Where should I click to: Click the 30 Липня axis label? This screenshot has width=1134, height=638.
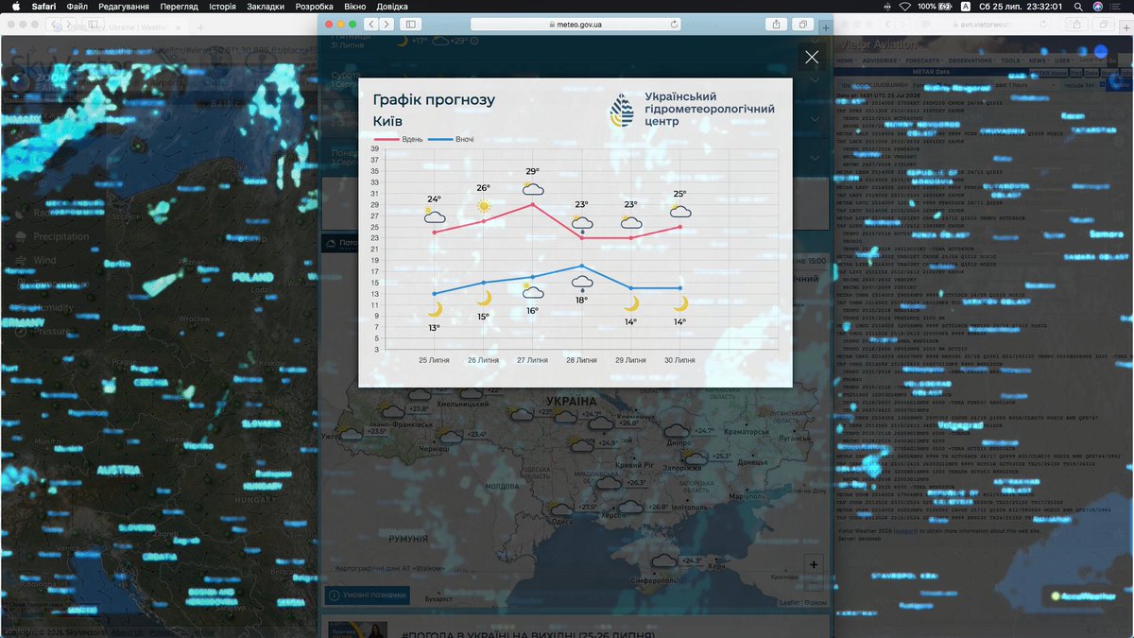[x=680, y=360]
